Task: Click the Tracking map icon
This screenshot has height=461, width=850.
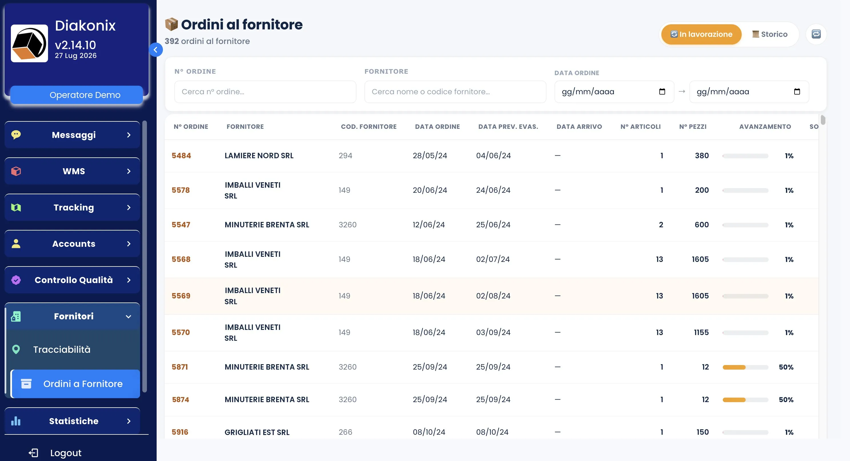Action: (16, 207)
